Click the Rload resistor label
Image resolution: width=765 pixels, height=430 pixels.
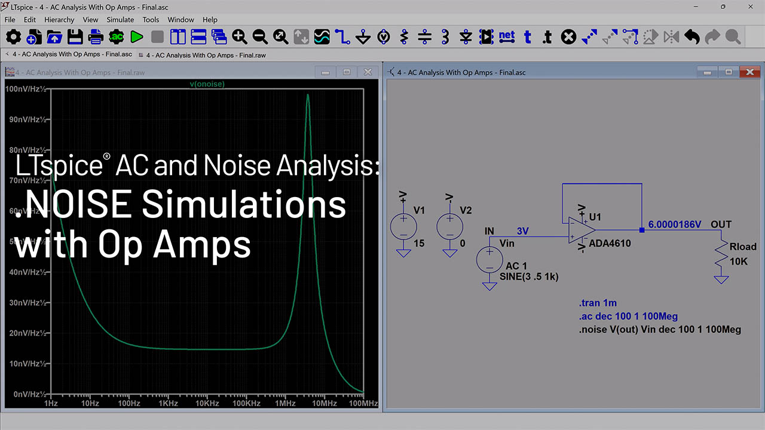tap(743, 247)
